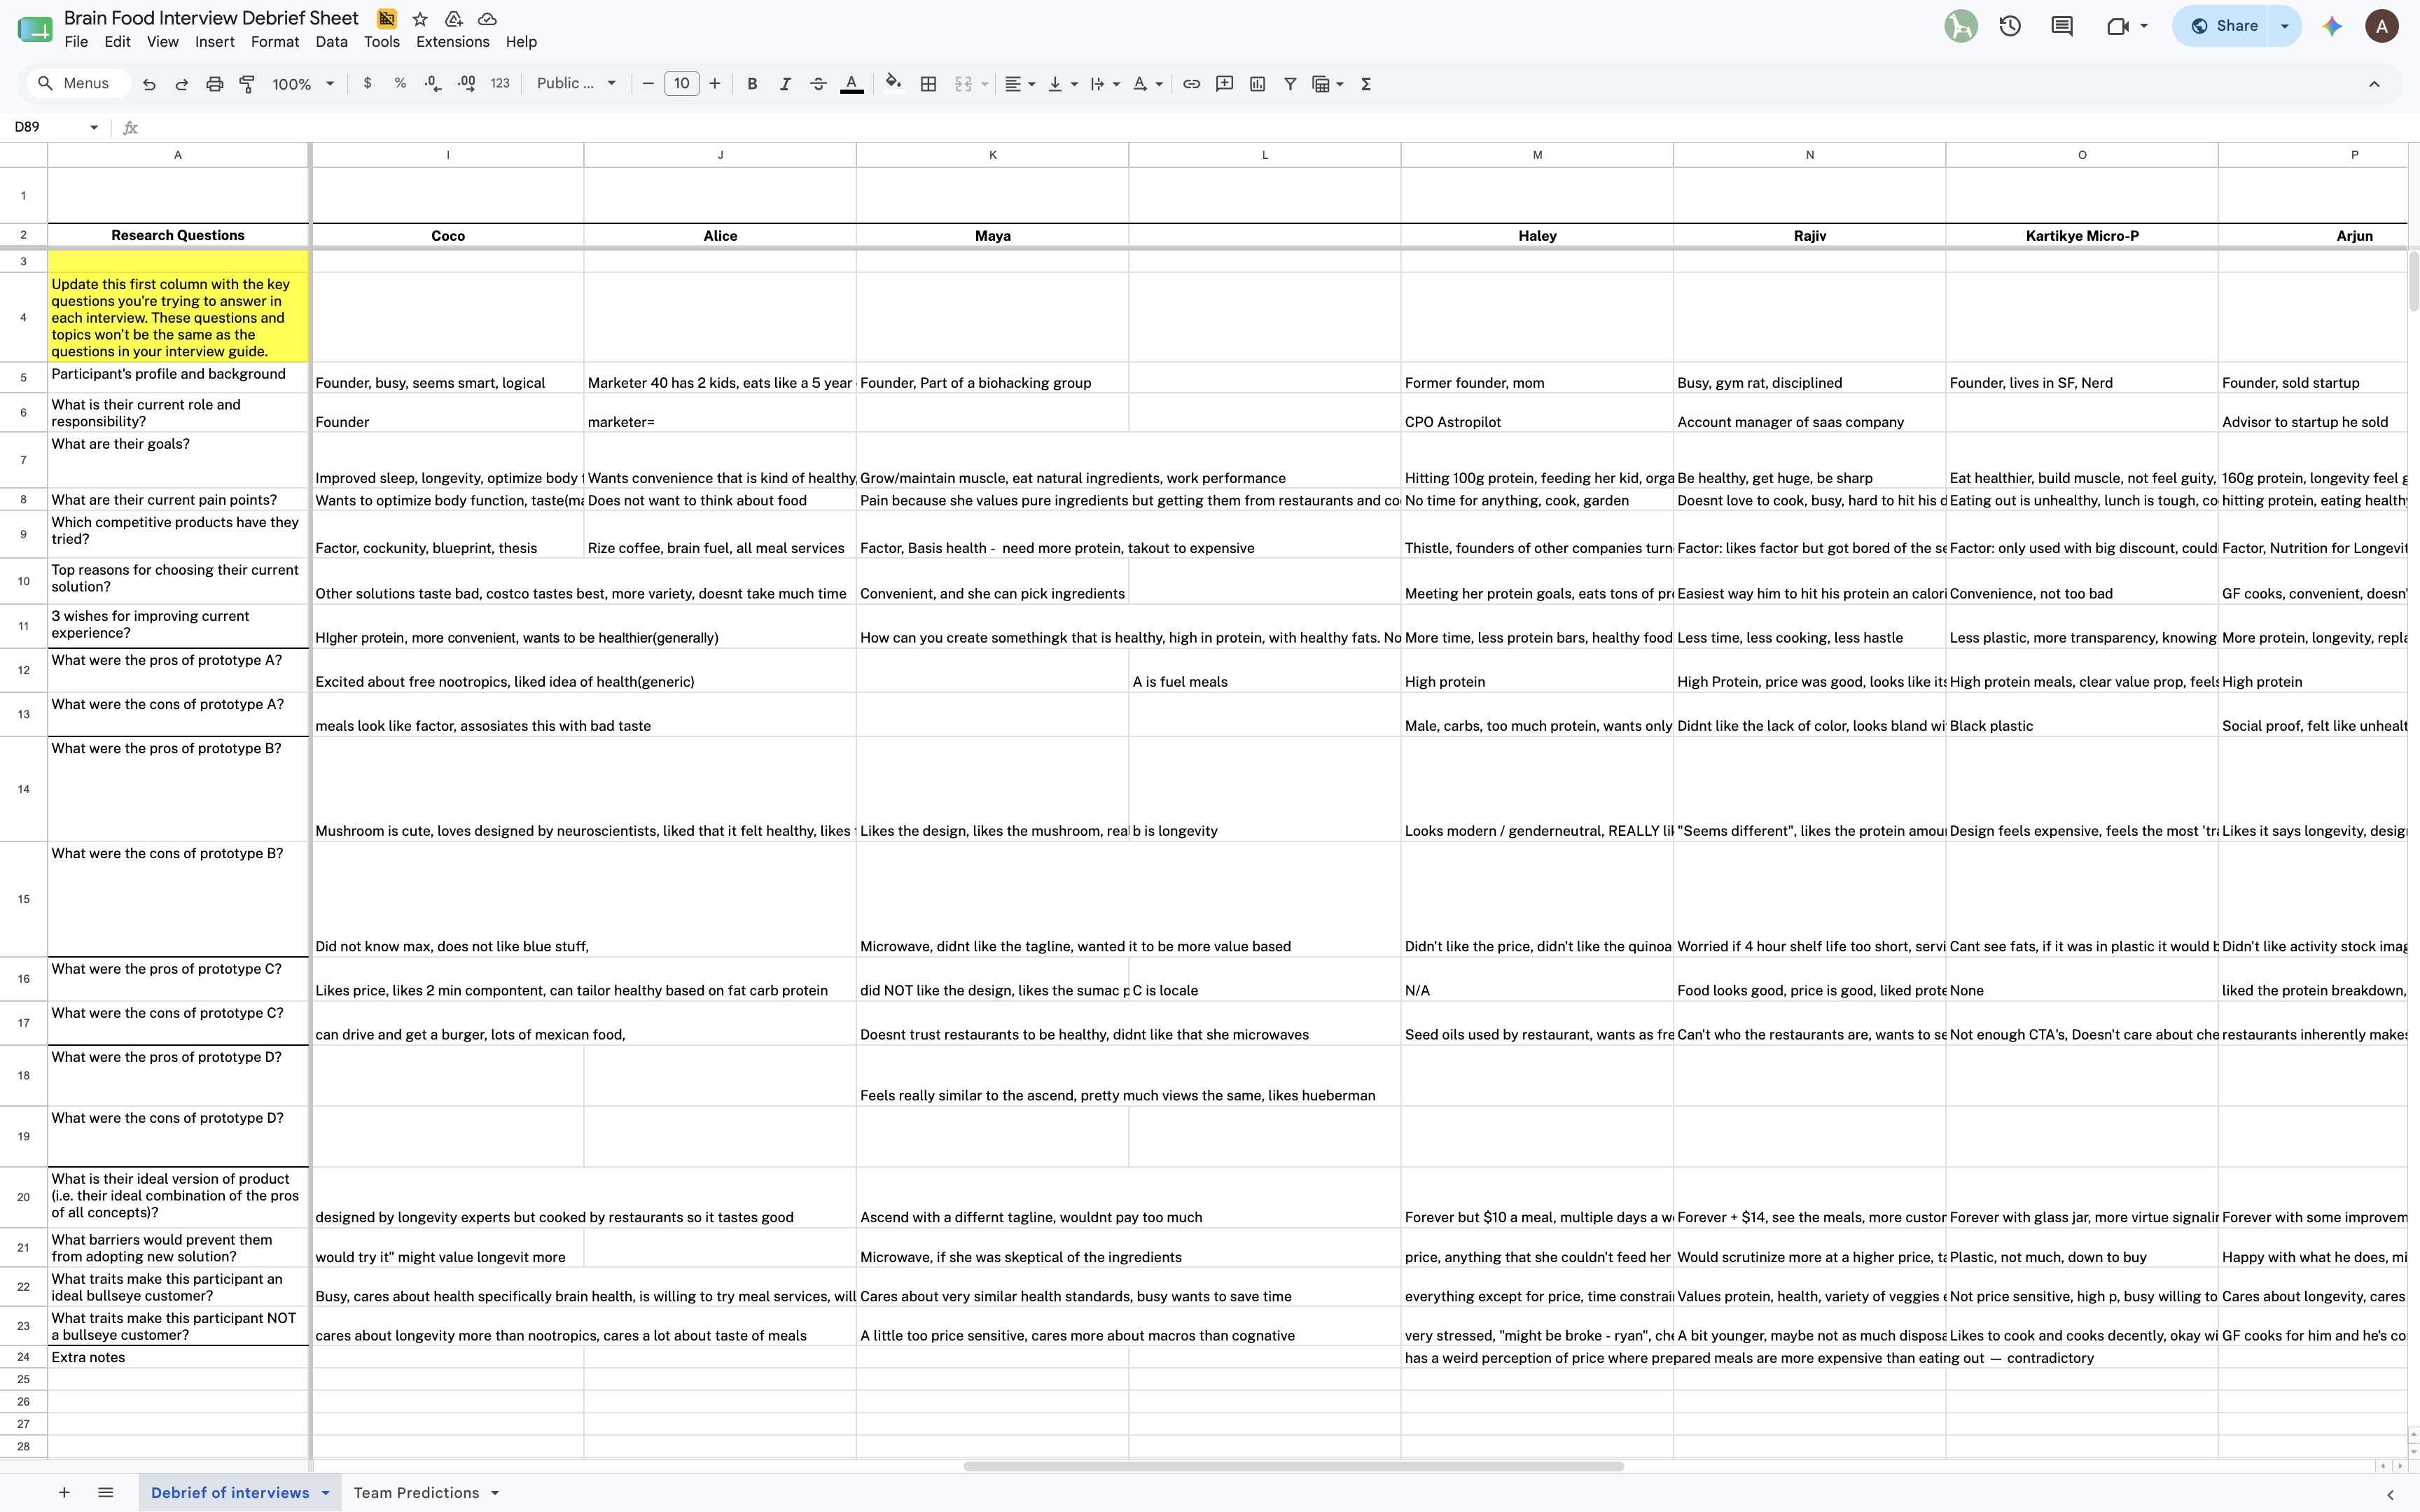Open the Data menu

pos(331,42)
